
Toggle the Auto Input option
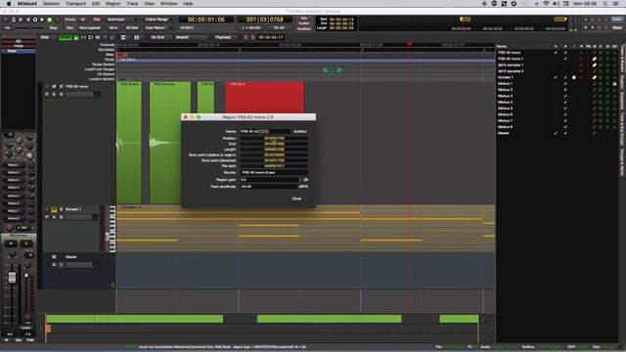tap(121, 20)
